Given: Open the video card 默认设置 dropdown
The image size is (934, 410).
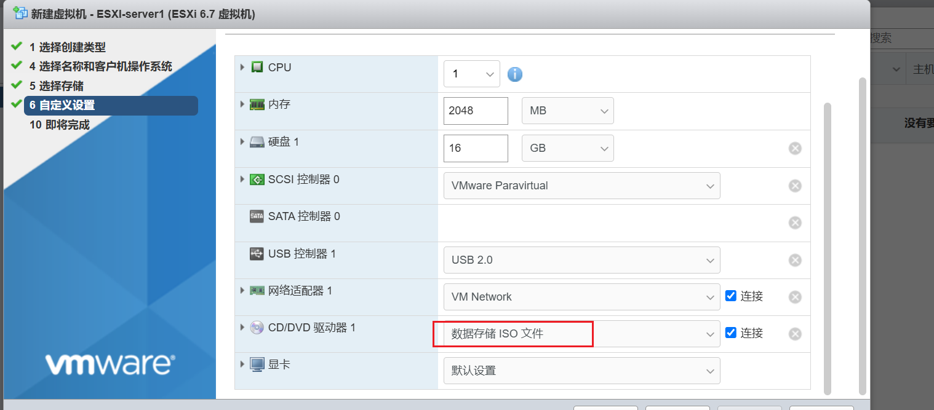Looking at the screenshot, I should pyautogui.click(x=582, y=371).
